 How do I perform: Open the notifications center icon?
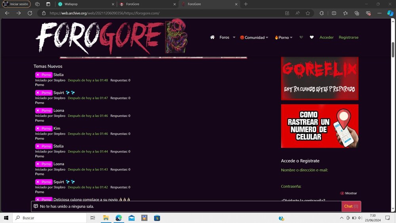click(387, 218)
